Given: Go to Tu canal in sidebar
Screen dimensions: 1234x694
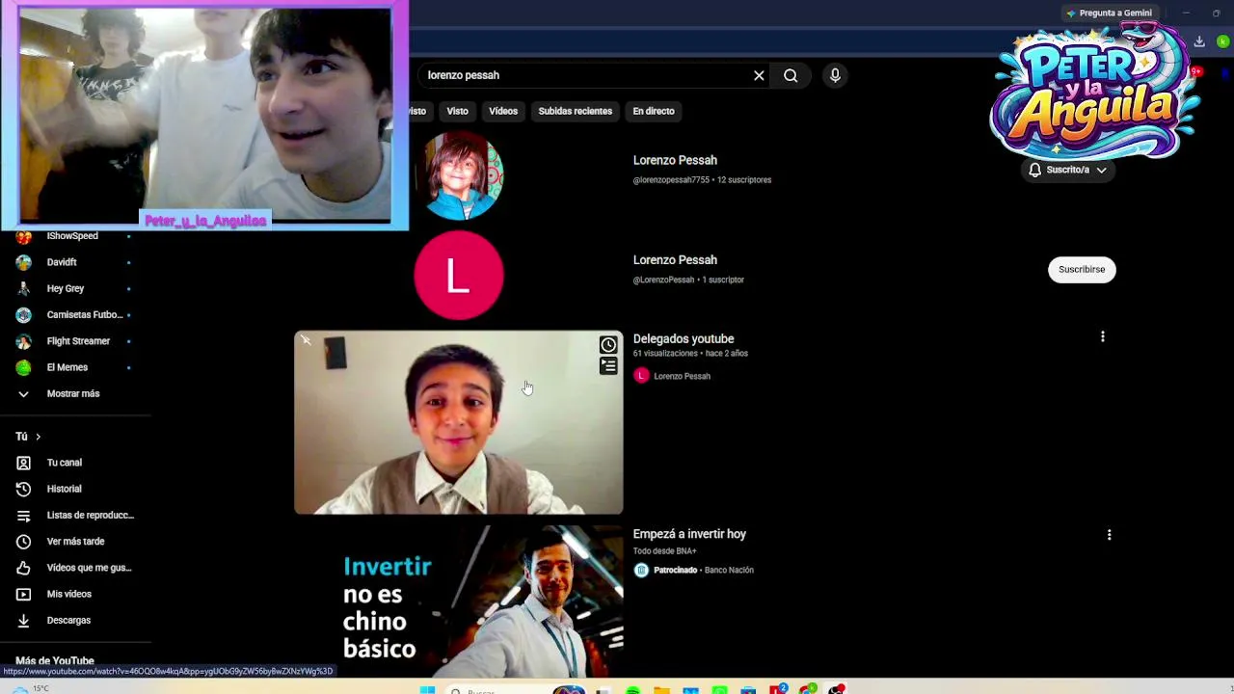Looking at the screenshot, I should 65,463.
